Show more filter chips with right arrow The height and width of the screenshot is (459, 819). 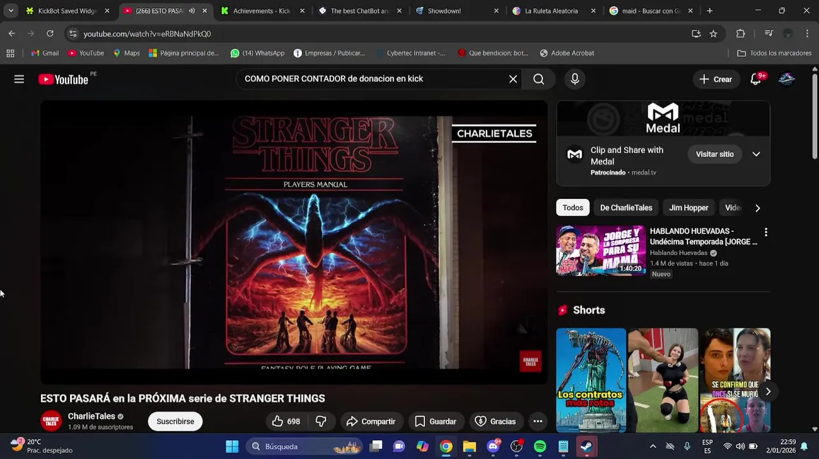pyautogui.click(x=758, y=208)
